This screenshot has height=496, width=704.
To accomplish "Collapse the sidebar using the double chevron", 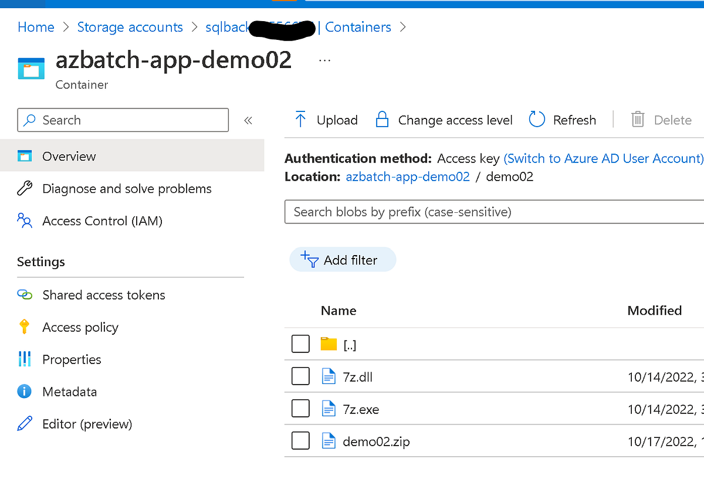I will [x=248, y=120].
